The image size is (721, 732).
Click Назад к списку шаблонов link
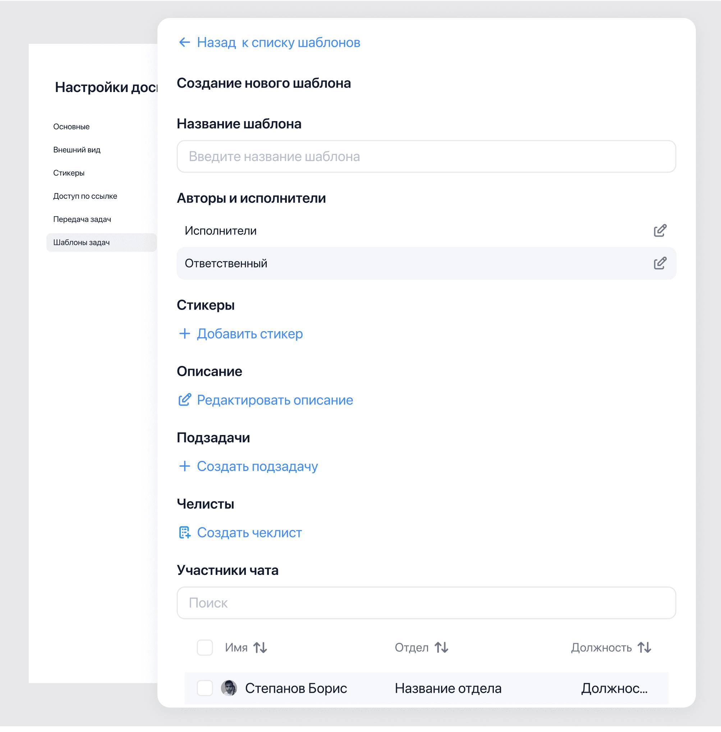pos(278,42)
